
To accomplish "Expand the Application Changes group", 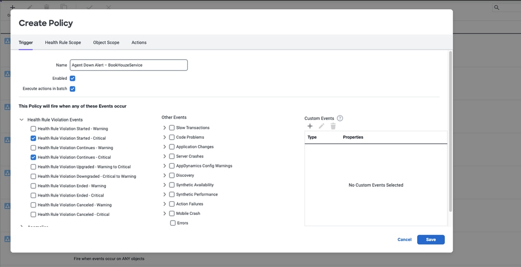I will 164,147.
